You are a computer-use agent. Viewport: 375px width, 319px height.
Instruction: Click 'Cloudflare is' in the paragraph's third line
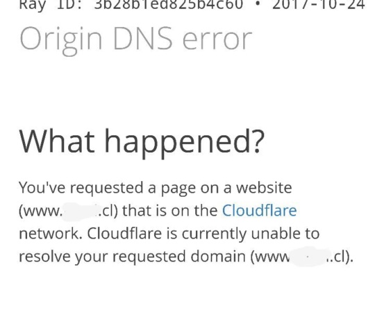click(x=132, y=233)
